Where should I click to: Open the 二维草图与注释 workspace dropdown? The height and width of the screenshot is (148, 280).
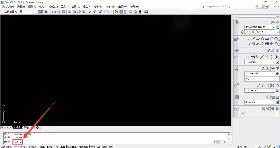(x=21, y=12)
